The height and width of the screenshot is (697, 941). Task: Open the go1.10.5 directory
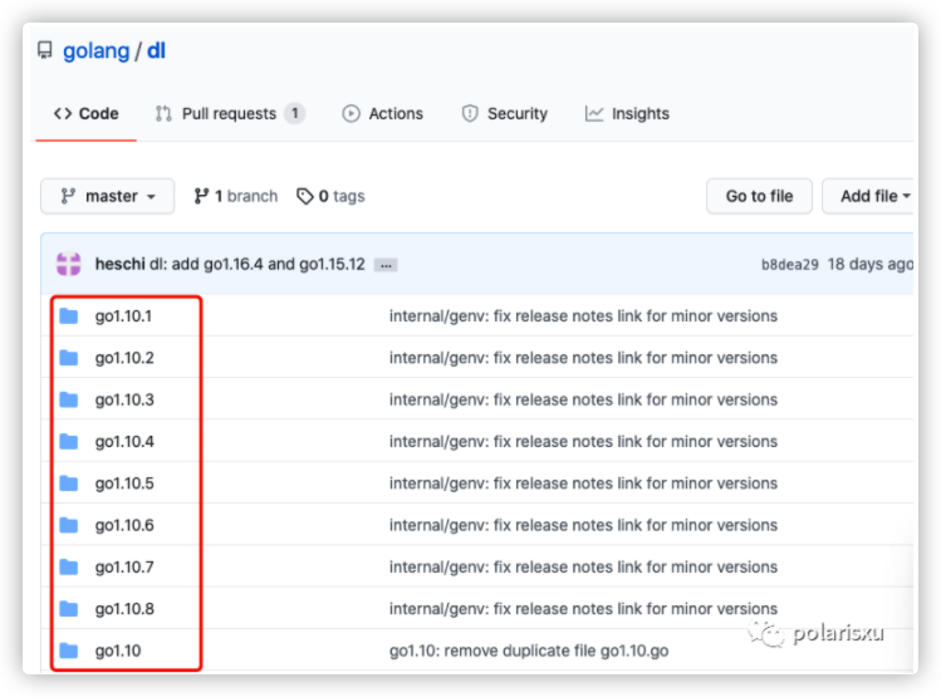pos(124,484)
